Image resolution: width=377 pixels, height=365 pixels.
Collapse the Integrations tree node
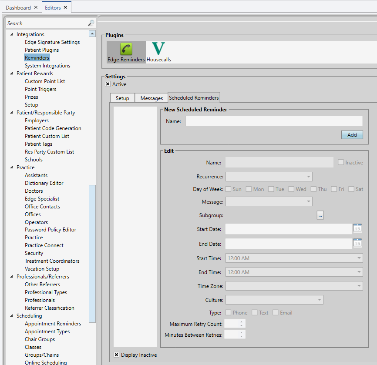point(12,34)
